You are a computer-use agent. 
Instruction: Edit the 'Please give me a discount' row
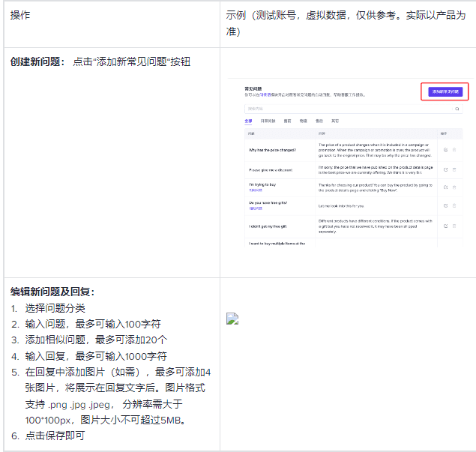(x=445, y=169)
